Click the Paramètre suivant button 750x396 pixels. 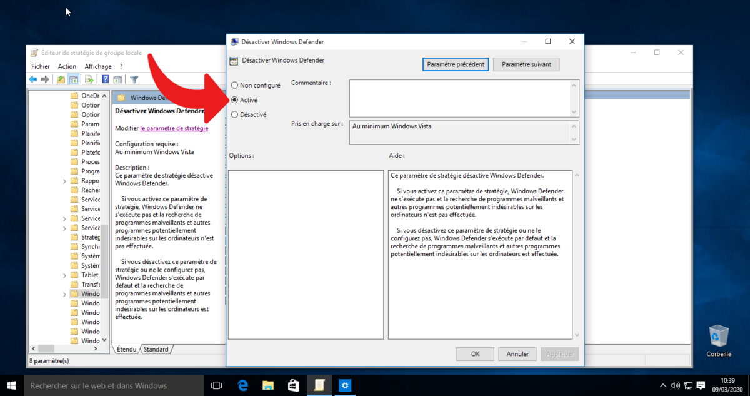(526, 64)
